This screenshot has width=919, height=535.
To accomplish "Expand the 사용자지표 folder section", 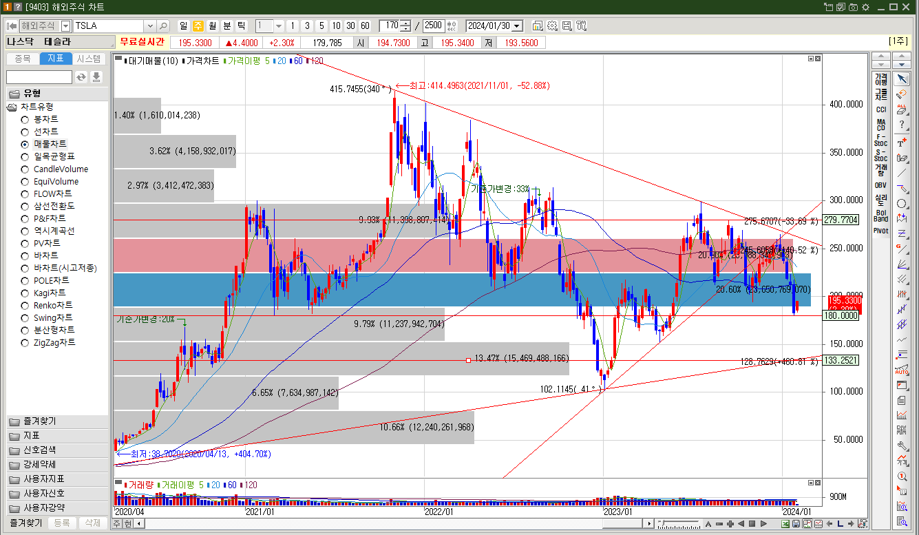I will pos(56,479).
